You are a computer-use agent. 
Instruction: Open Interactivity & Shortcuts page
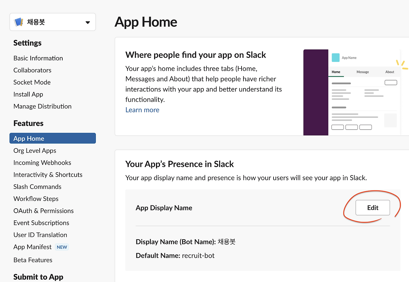pos(48,174)
